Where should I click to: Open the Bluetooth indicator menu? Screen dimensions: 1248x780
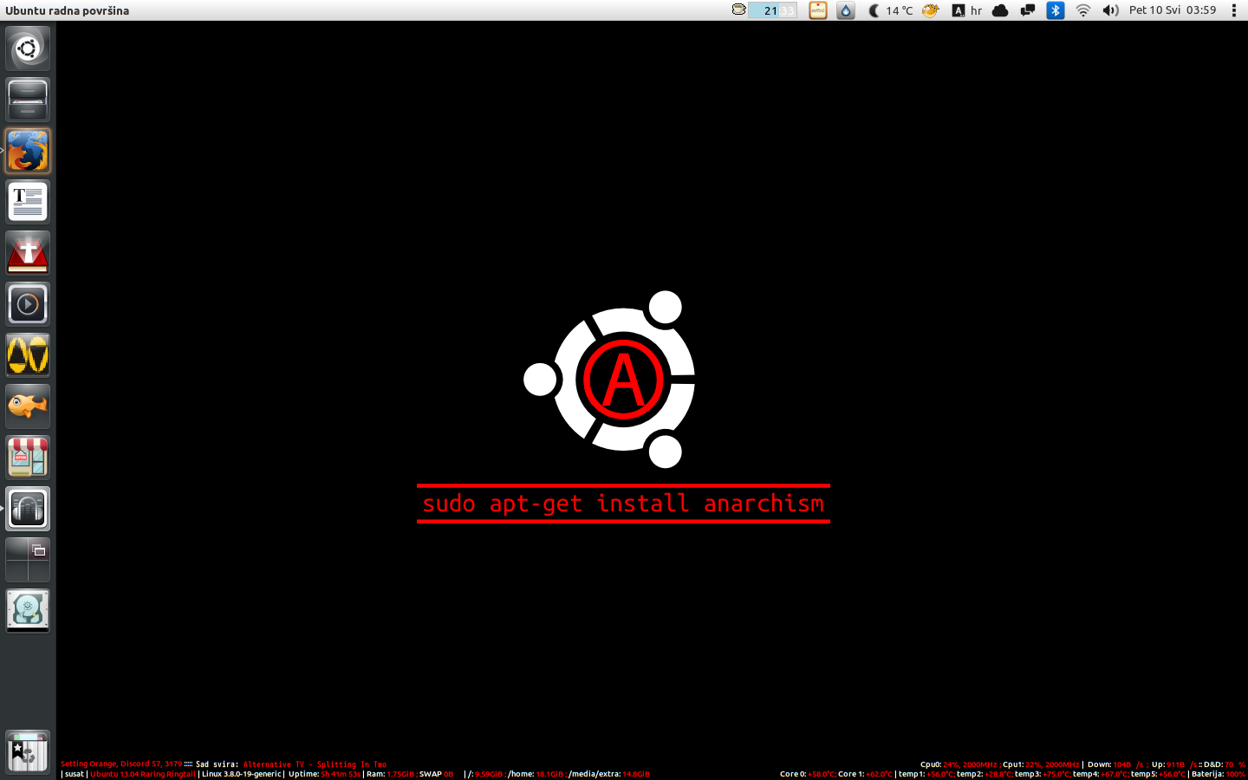(x=1055, y=10)
